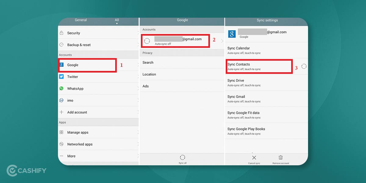Switch to the General tab
The height and width of the screenshot is (183, 366).
[81, 20]
